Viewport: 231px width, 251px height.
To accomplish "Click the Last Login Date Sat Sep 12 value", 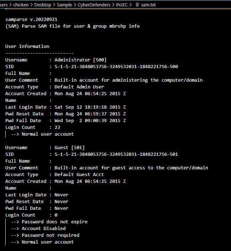I will click(90, 107).
